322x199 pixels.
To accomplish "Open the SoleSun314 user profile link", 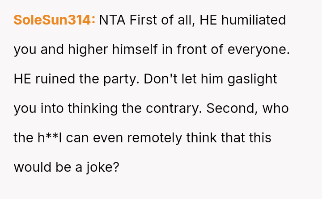I will point(54,20).
